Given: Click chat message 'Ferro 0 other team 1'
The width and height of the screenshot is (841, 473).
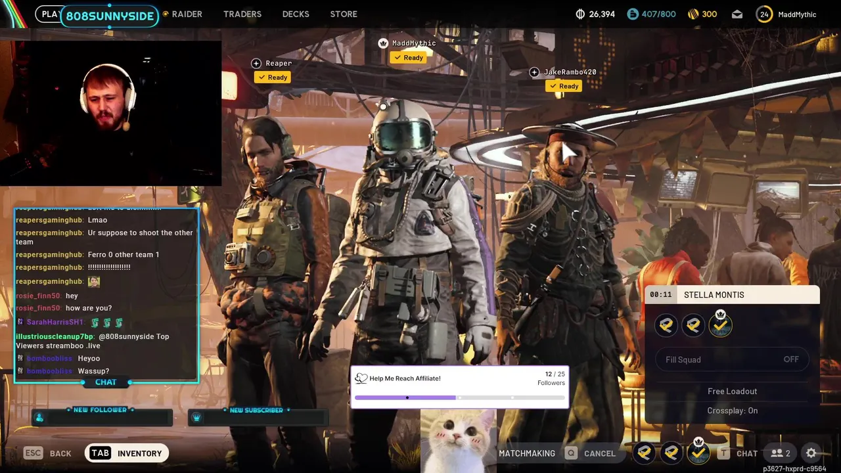Looking at the screenshot, I should (124, 255).
